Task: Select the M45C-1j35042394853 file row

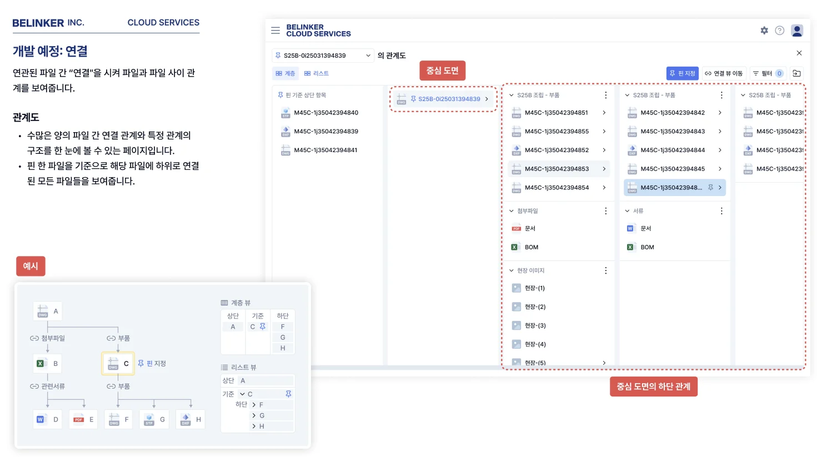Action: click(x=557, y=169)
